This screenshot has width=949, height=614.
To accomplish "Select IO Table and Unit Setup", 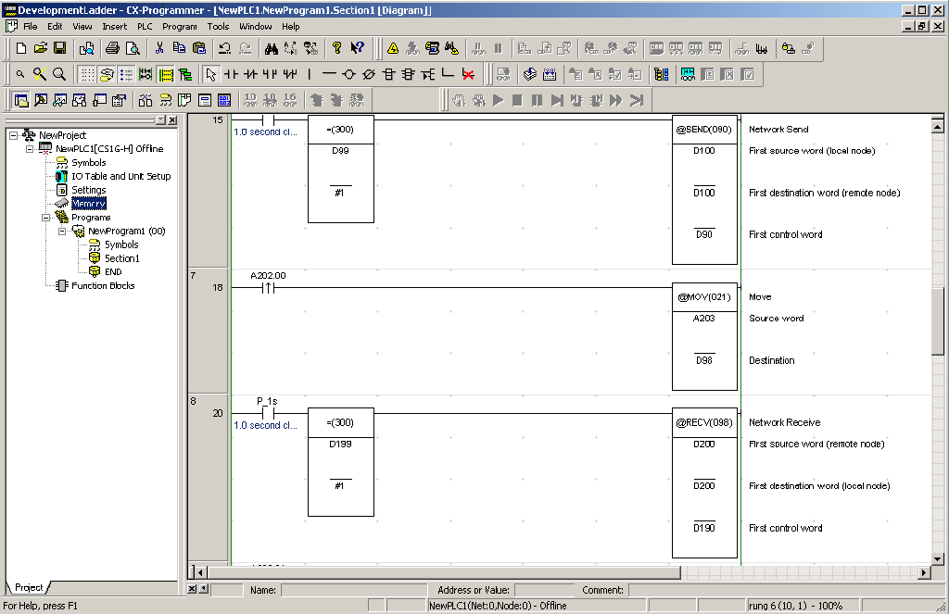I will coord(120,176).
